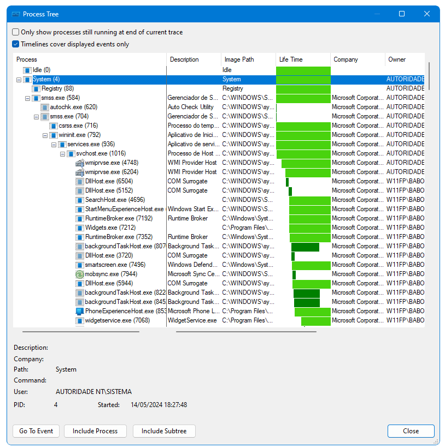
Task: Sort by the Life Time column header
Action: pyautogui.click(x=303, y=59)
